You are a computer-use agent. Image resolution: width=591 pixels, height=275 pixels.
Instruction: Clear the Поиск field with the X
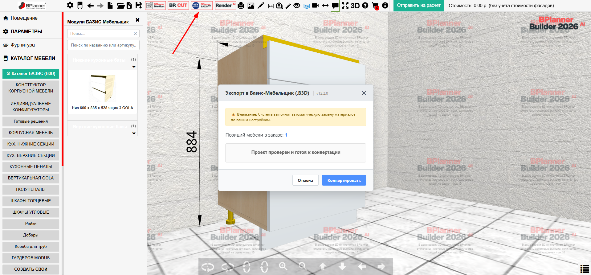(135, 34)
